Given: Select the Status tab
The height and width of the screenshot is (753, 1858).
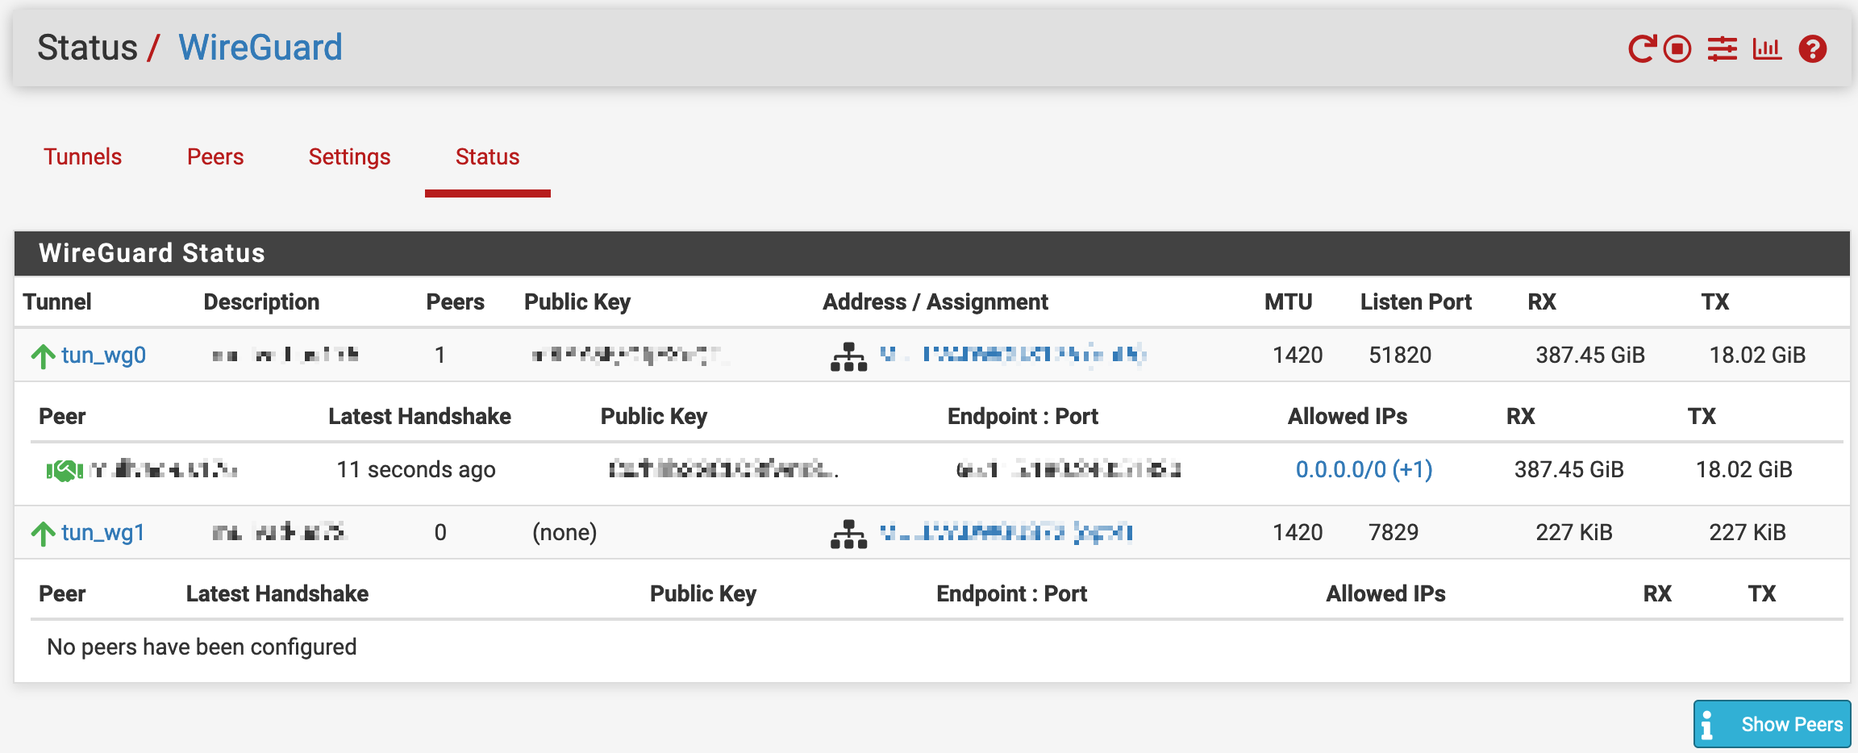Looking at the screenshot, I should (x=487, y=156).
